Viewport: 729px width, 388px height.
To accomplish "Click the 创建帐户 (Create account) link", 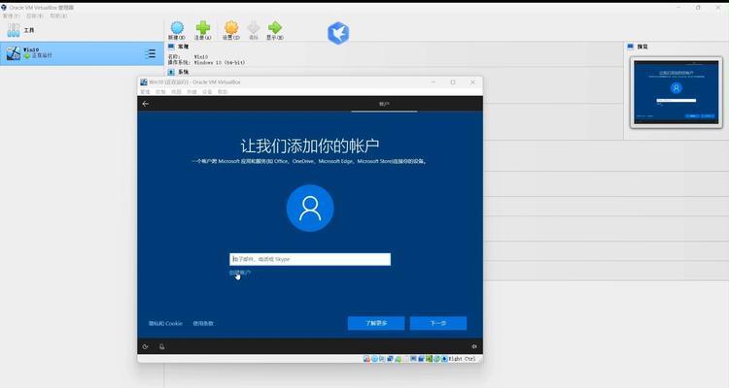I will point(240,273).
